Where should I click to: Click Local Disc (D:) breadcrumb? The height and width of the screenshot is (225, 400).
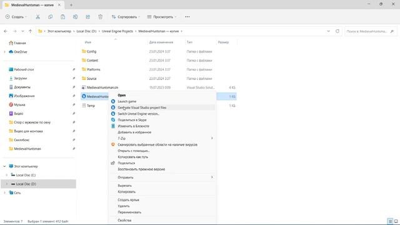86,31
